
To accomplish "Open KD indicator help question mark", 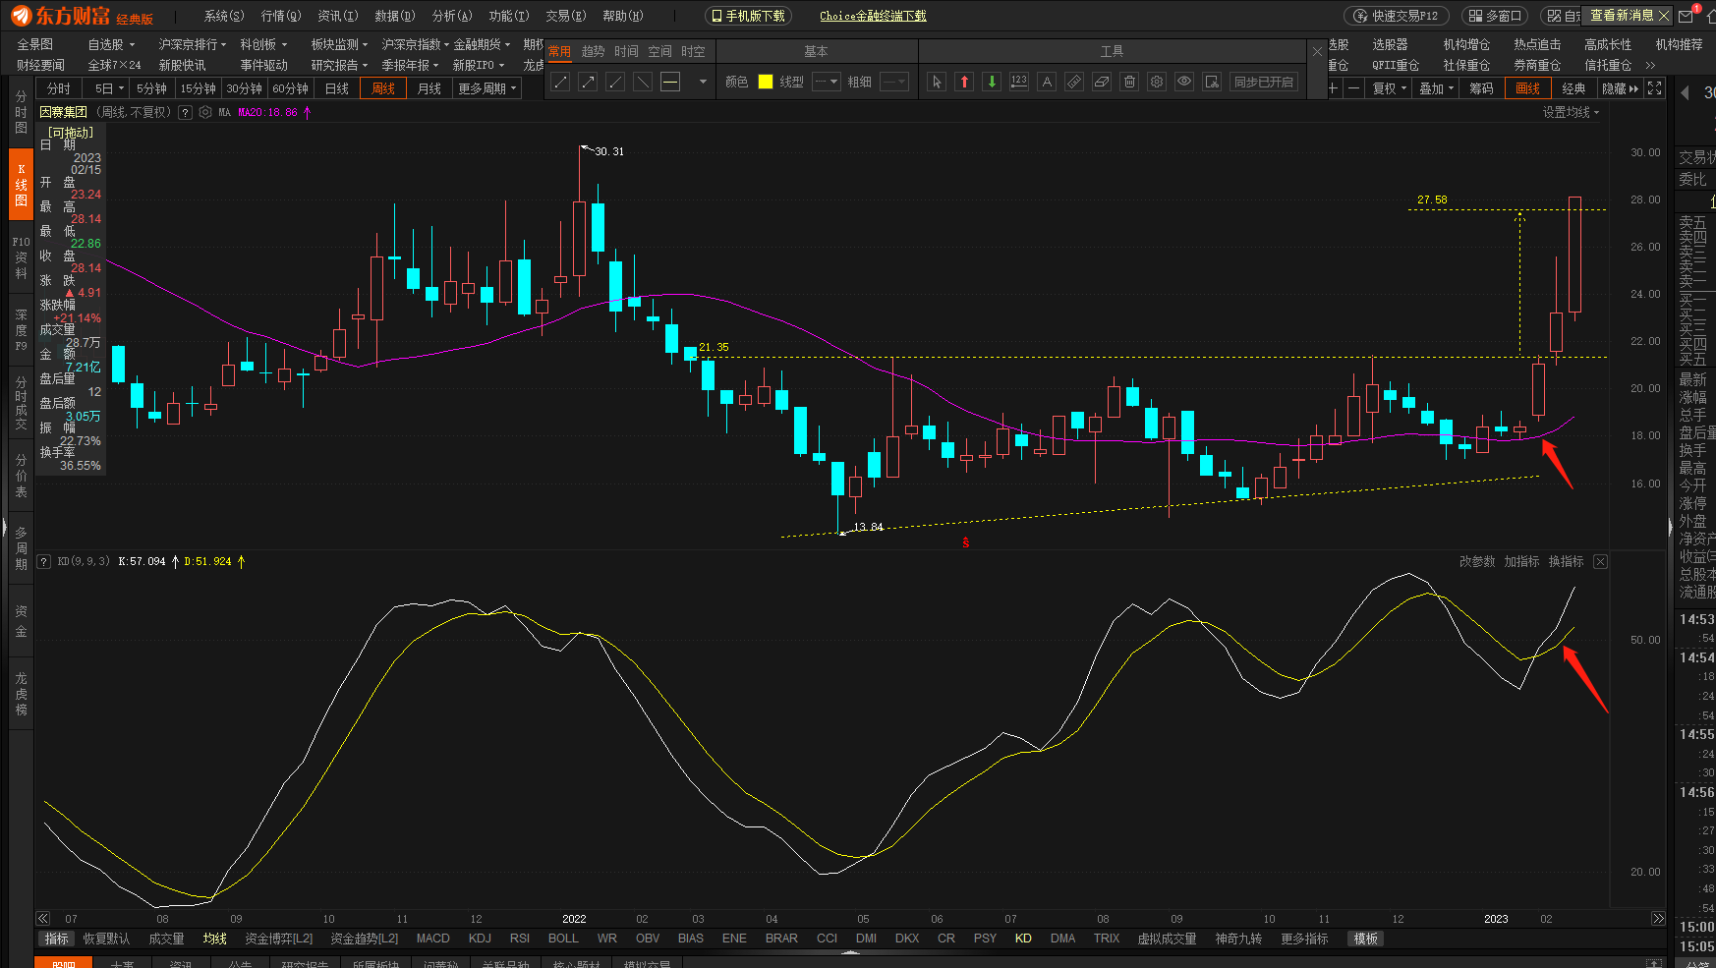I will click(x=44, y=561).
